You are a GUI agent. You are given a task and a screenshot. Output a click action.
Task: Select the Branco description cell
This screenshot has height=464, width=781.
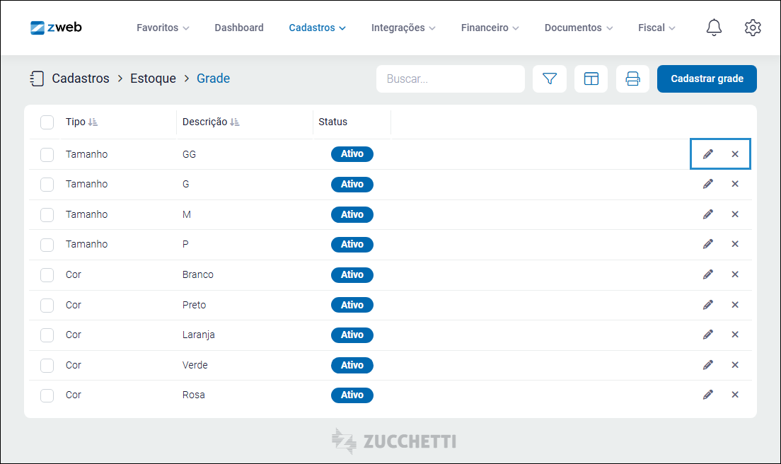pyautogui.click(x=198, y=274)
